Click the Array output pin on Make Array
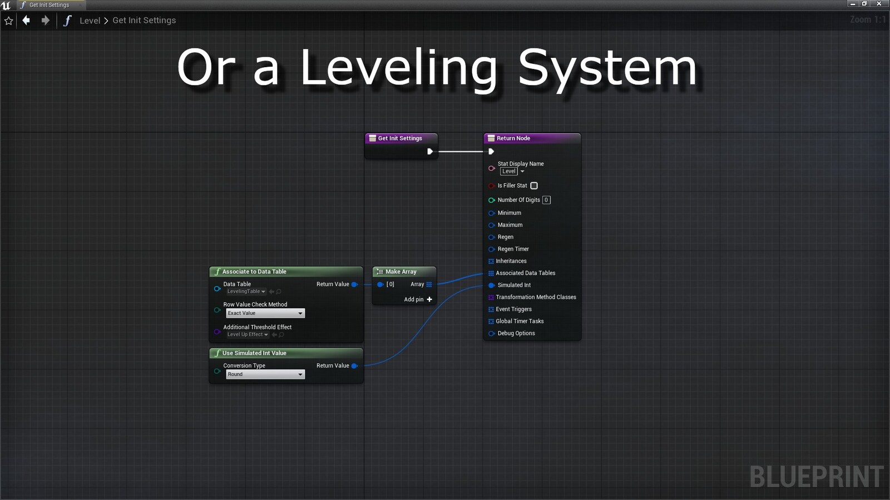890x500 pixels. click(429, 284)
